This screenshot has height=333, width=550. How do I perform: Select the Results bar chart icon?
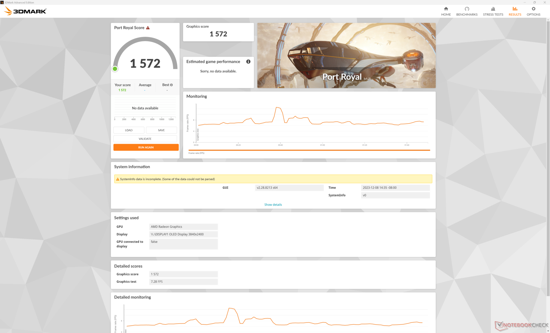click(x=515, y=9)
